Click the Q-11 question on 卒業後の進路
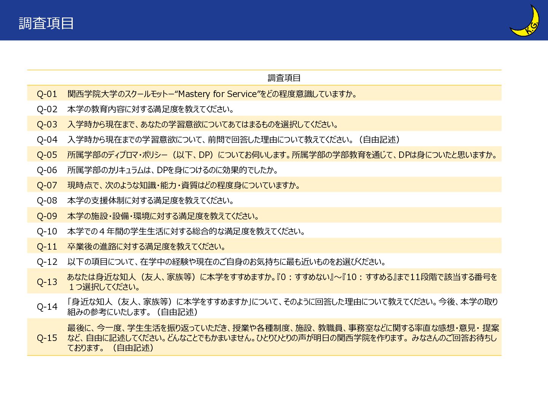 pyautogui.click(x=147, y=247)
